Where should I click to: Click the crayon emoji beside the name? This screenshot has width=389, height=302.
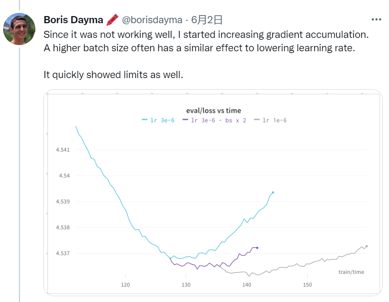(x=112, y=20)
